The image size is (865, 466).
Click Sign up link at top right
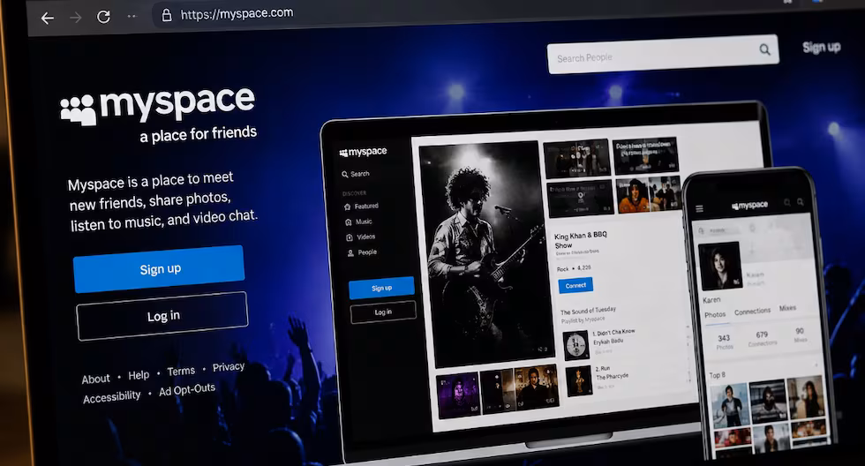click(822, 47)
